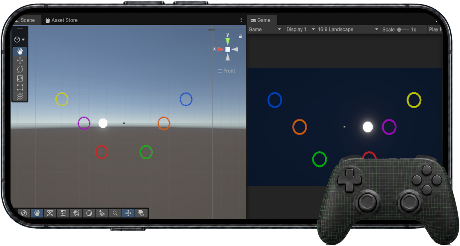Select the green ring in the Scene view

tap(146, 152)
